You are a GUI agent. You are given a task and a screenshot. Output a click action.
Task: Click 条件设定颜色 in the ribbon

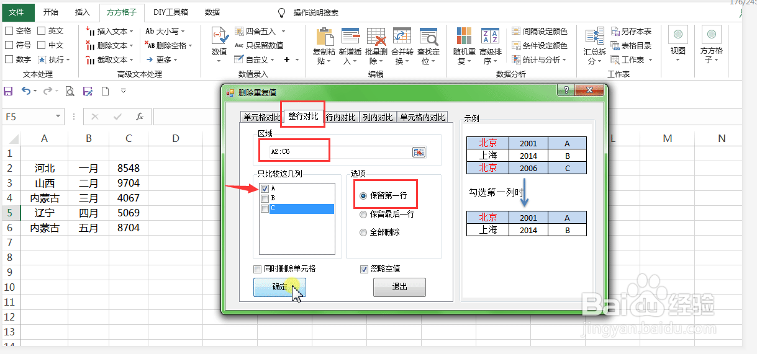pos(540,45)
